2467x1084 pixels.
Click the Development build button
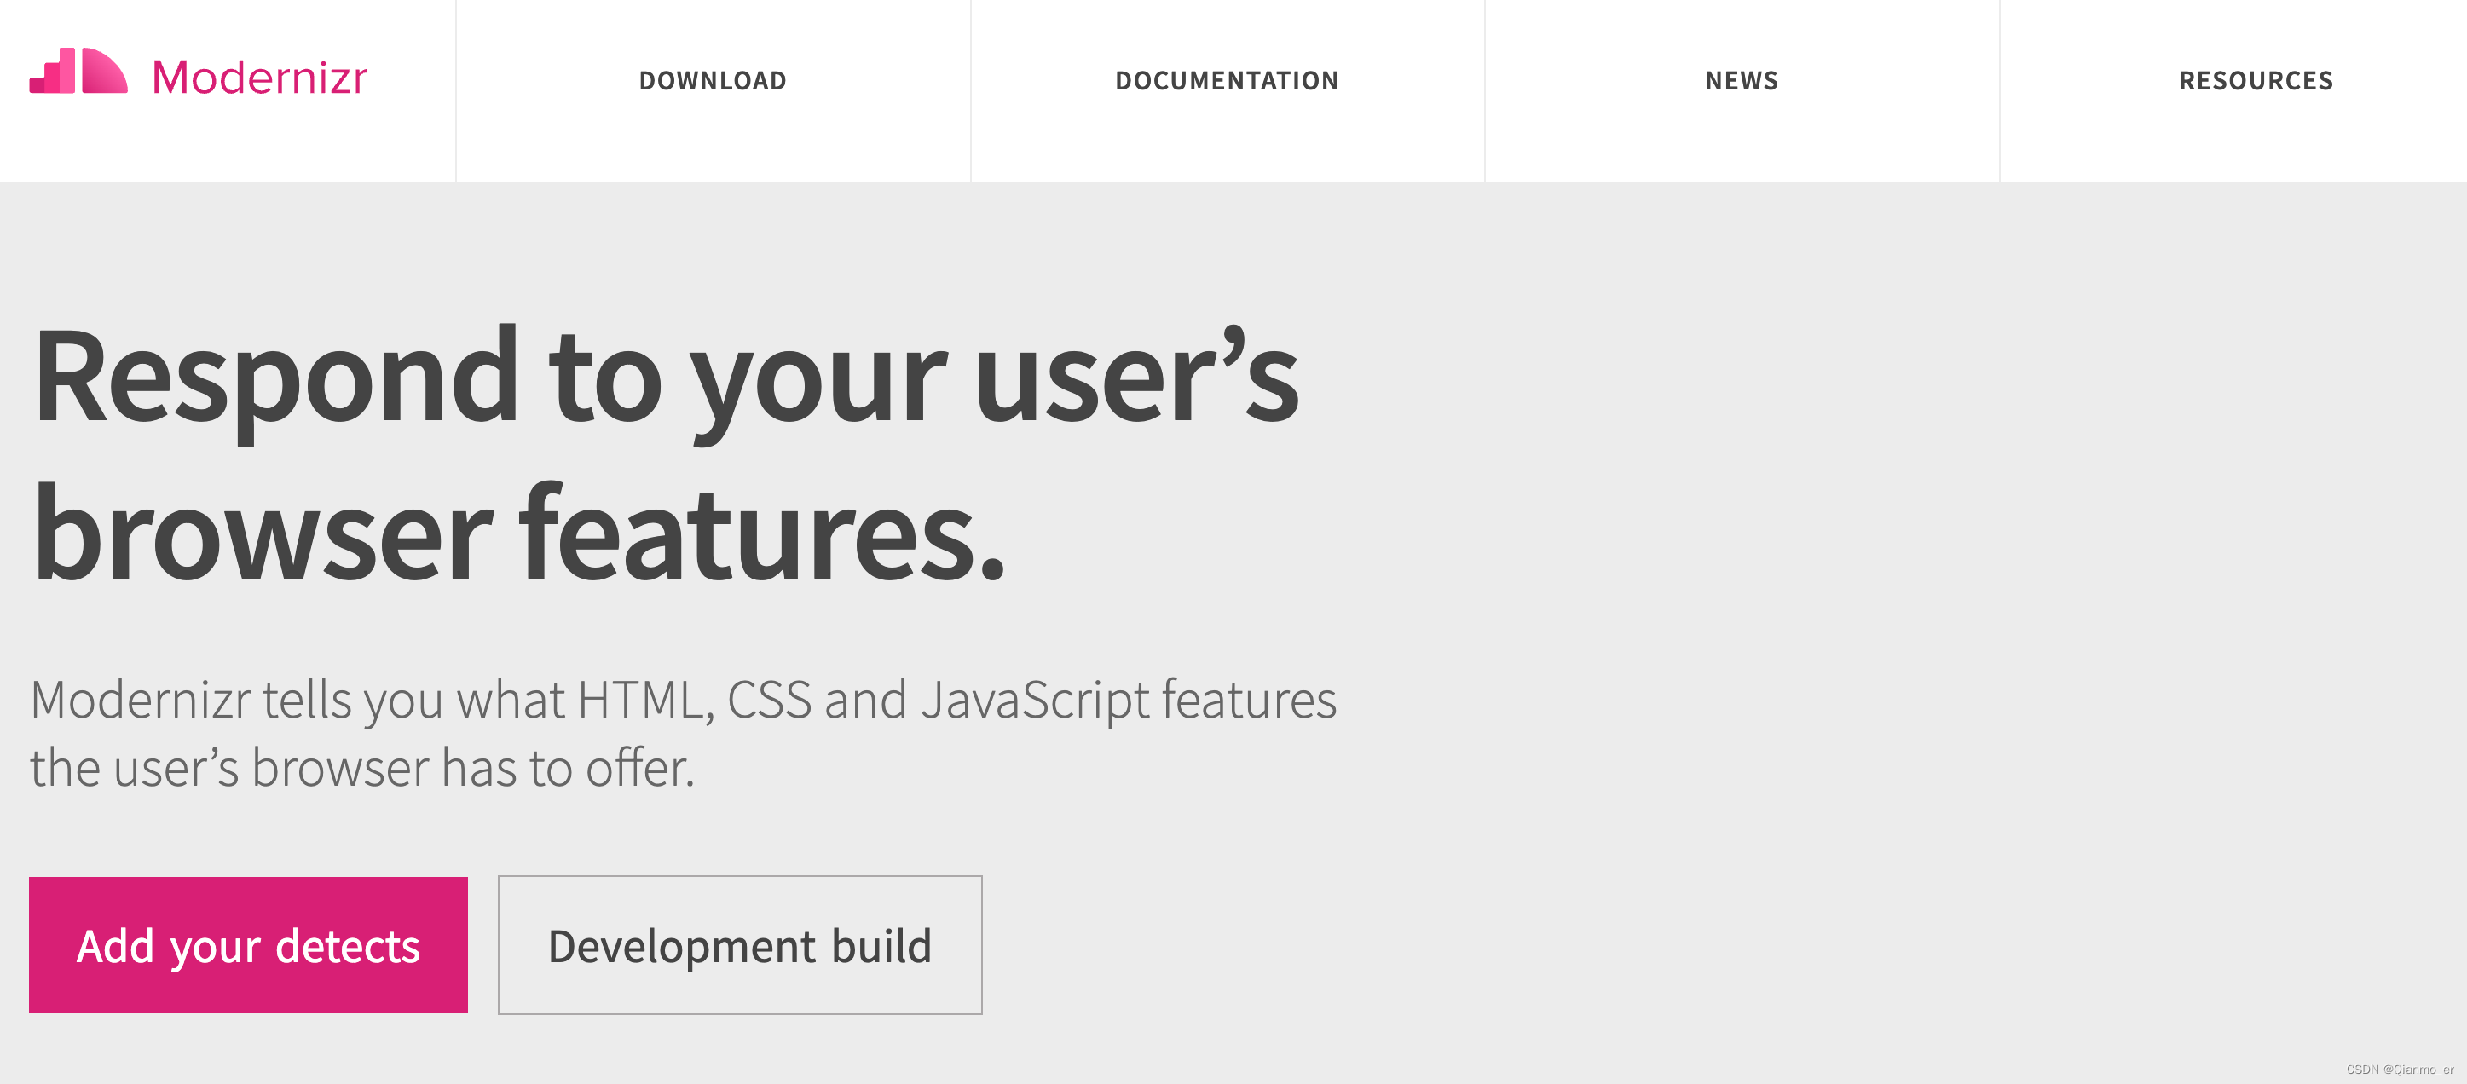(x=739, y=945)
